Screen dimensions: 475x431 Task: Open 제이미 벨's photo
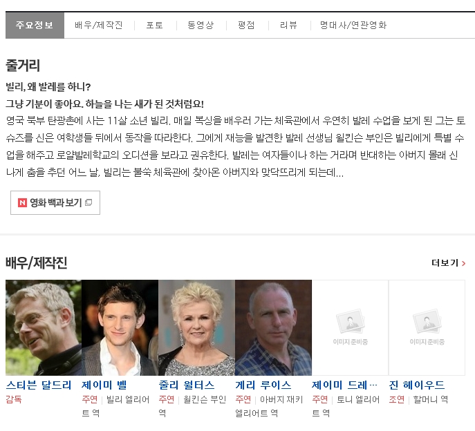[120, 328]
